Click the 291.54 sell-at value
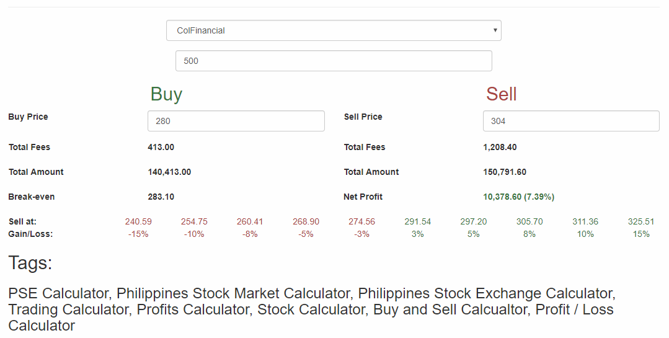 pos(418,221)
